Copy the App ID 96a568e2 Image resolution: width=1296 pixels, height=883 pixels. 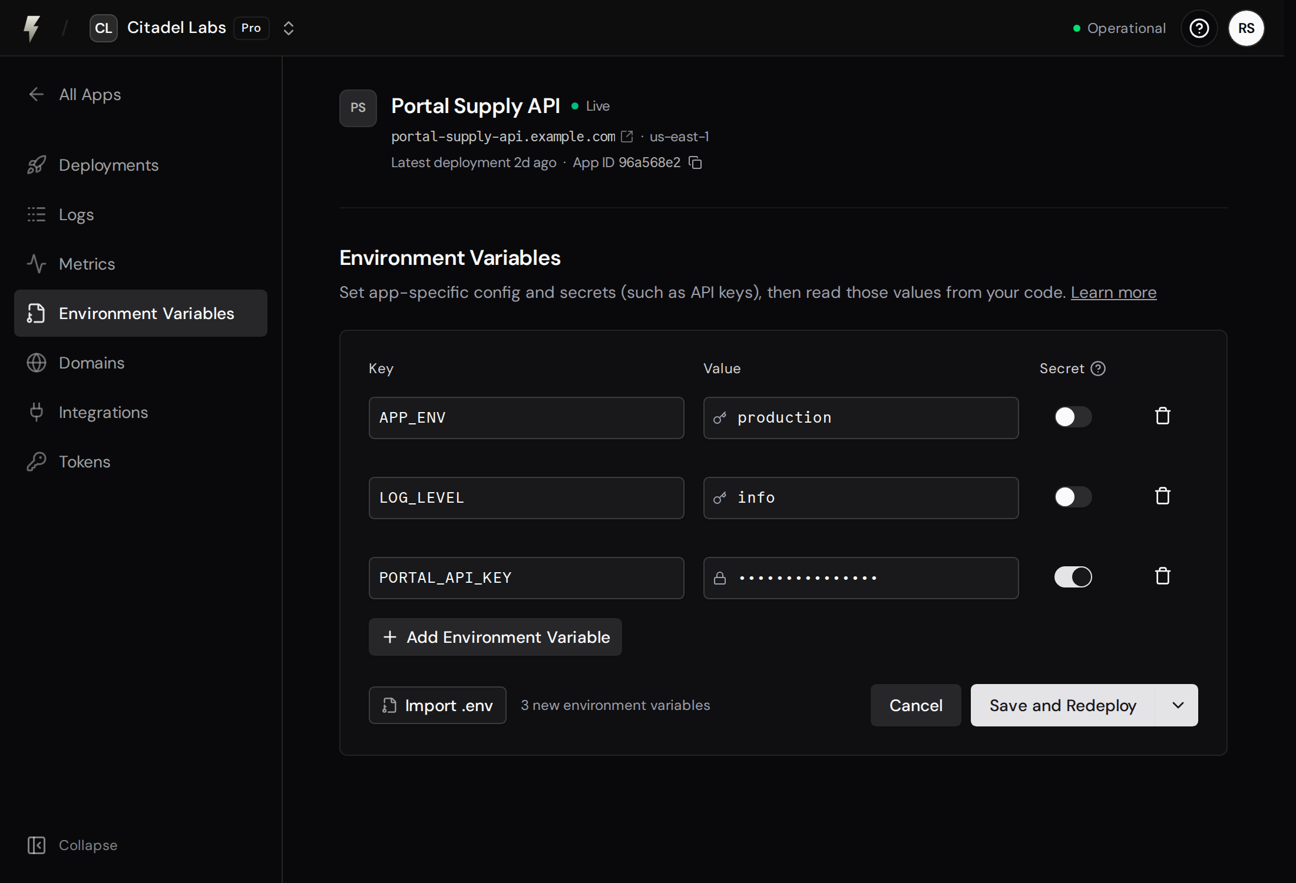click(x=696, y=162)
